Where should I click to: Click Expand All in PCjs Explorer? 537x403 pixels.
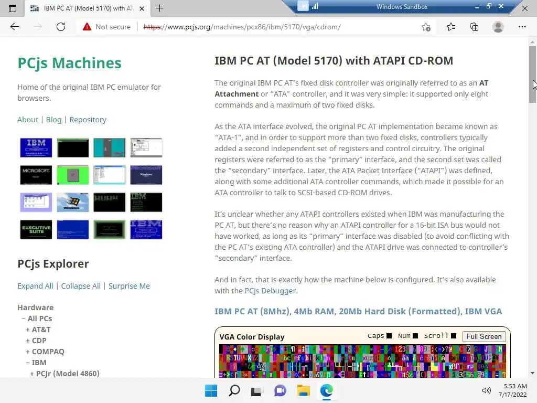pyautogui.click(x=35, y=286)
